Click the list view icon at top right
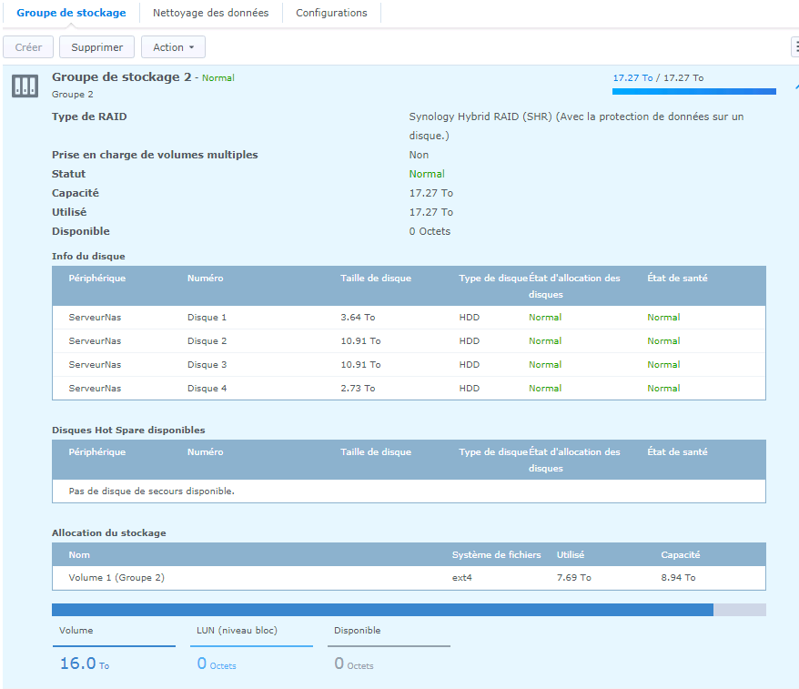Screen dimensions: 799x689 (x=795, y=47)
